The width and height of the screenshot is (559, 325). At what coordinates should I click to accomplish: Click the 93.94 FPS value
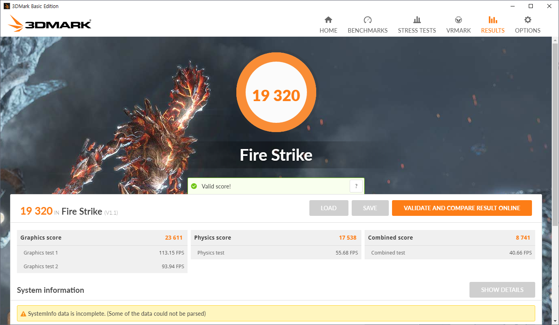coord(173,267)
